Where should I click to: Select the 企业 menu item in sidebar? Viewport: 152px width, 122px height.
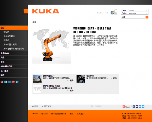click(14, 28)
